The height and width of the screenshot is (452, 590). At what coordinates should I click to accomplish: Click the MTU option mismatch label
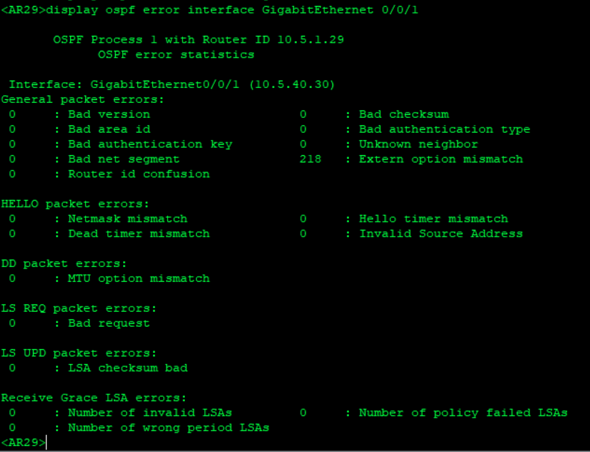coord(139,278)
